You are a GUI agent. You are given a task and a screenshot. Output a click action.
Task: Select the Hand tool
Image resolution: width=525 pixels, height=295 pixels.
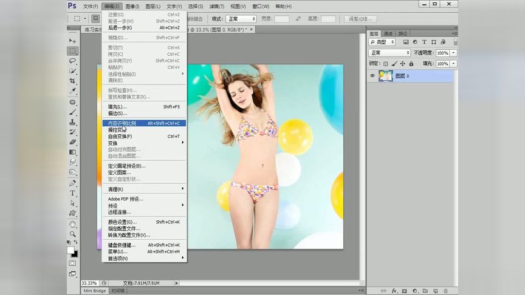[x=73, y=224]
